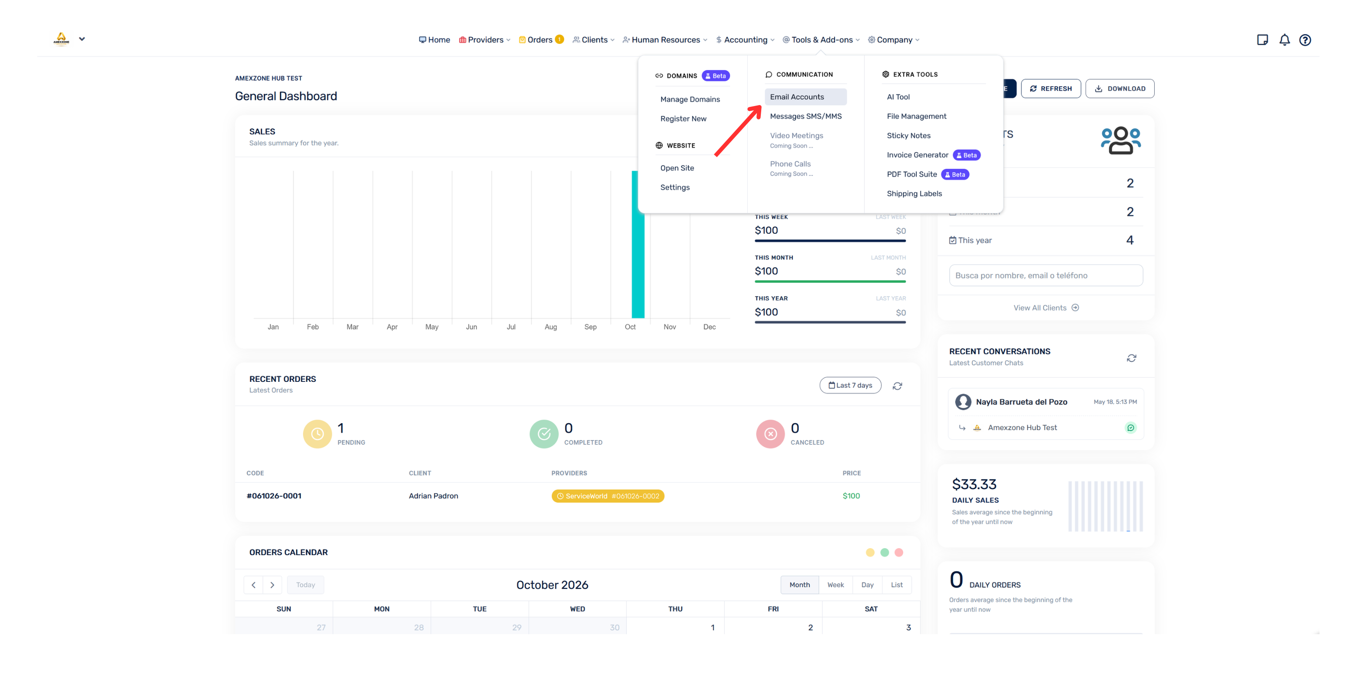
Task: Select Email Accounts under Communication
Action: (x=805, y=97)
